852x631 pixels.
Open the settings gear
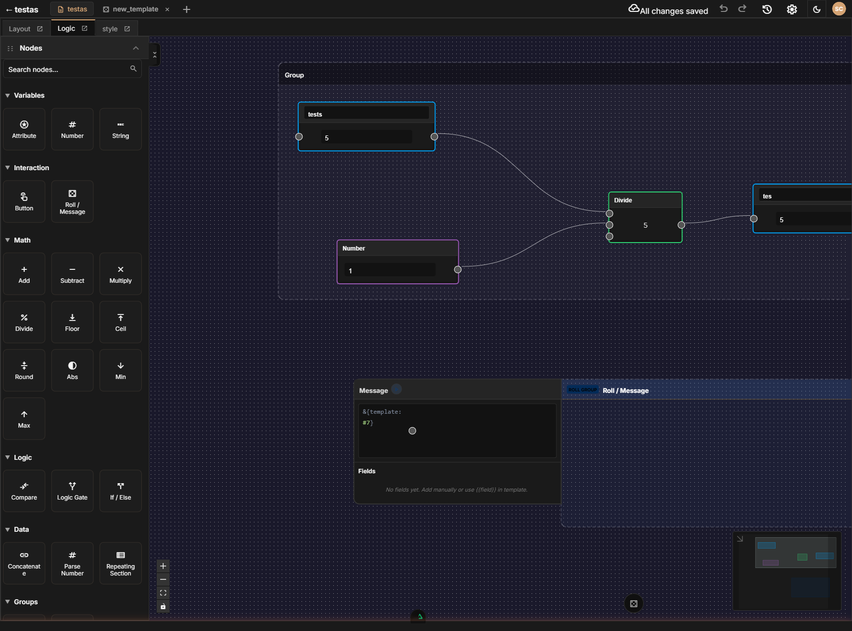click(791, 9)
